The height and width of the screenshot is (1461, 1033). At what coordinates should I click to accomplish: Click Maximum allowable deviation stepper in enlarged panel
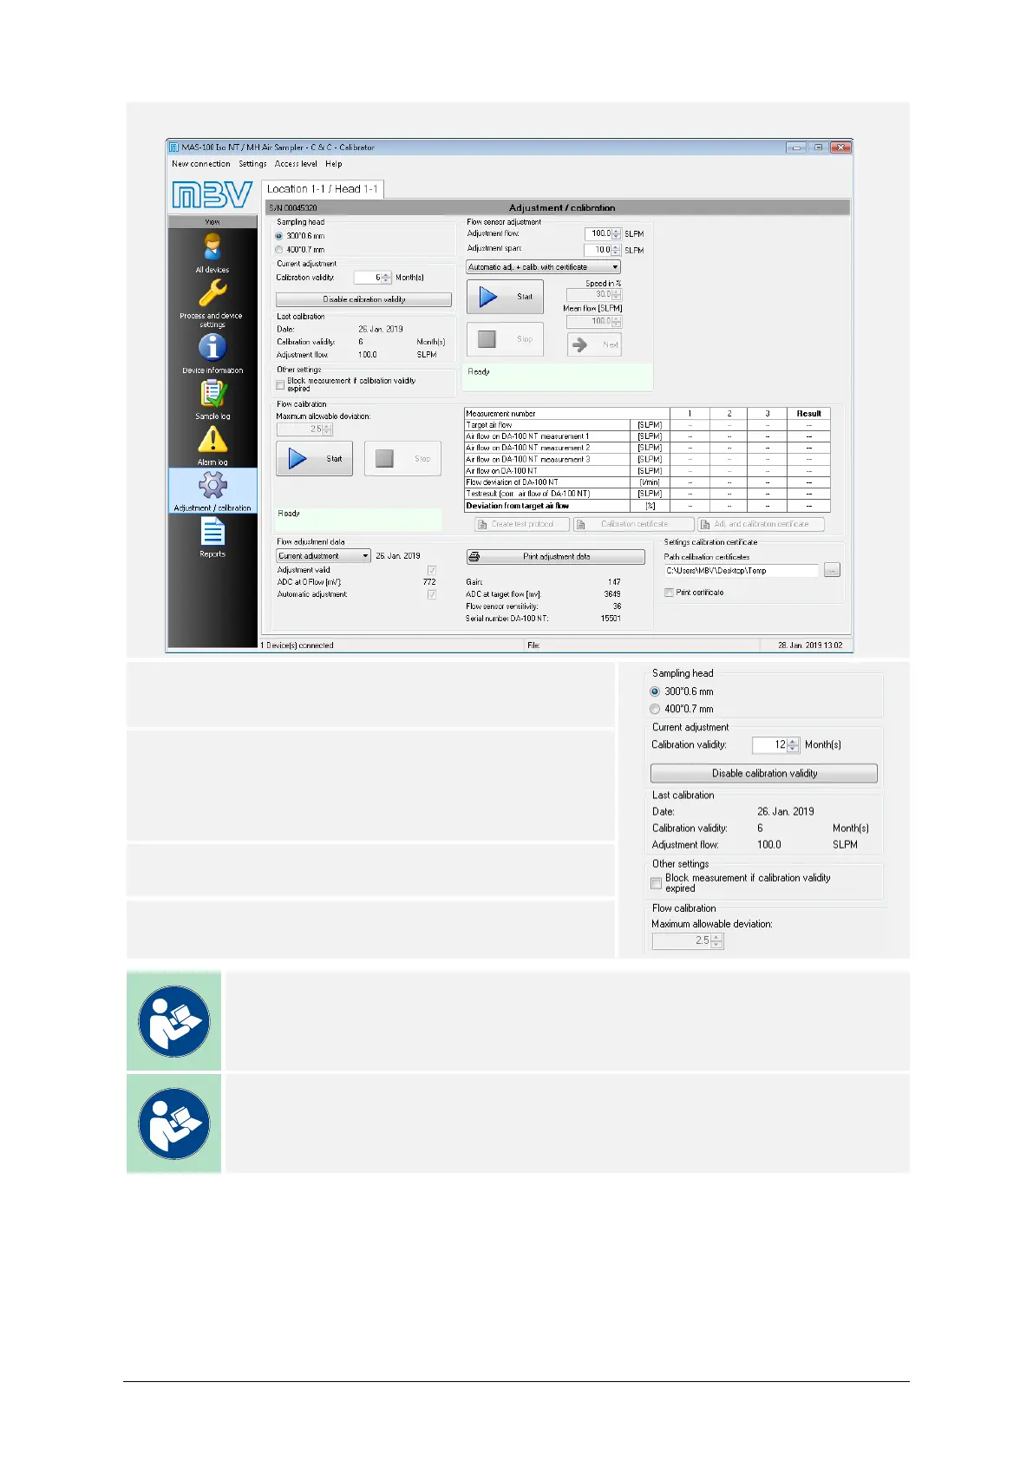(716, 940)
